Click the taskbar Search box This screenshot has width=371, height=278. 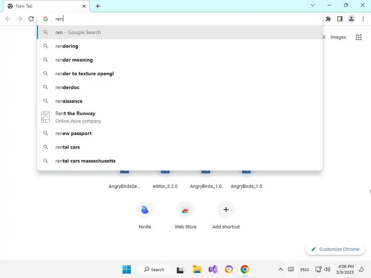click(x=154, y=269)
